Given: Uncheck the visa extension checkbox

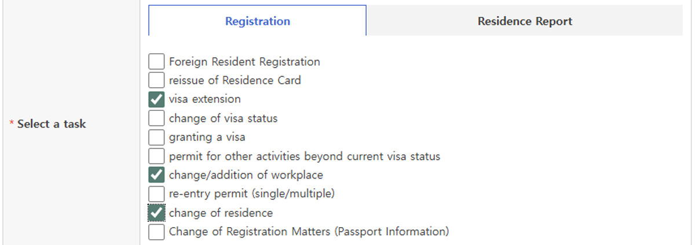Looking at the screenshot, I should click(x=156, y=99).
